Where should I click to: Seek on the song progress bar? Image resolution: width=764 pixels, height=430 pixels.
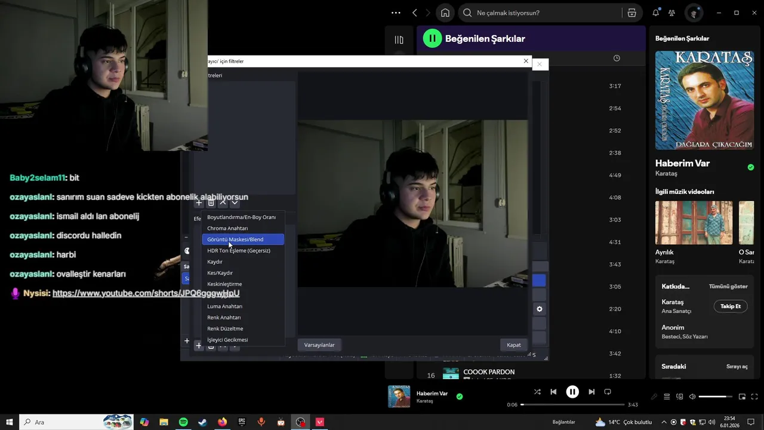point(572,404)
